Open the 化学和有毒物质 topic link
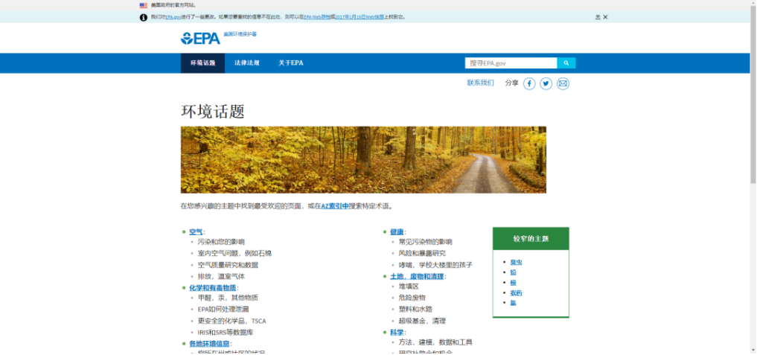Viewport: 757px width, 355px height. [x=212, y=287]
